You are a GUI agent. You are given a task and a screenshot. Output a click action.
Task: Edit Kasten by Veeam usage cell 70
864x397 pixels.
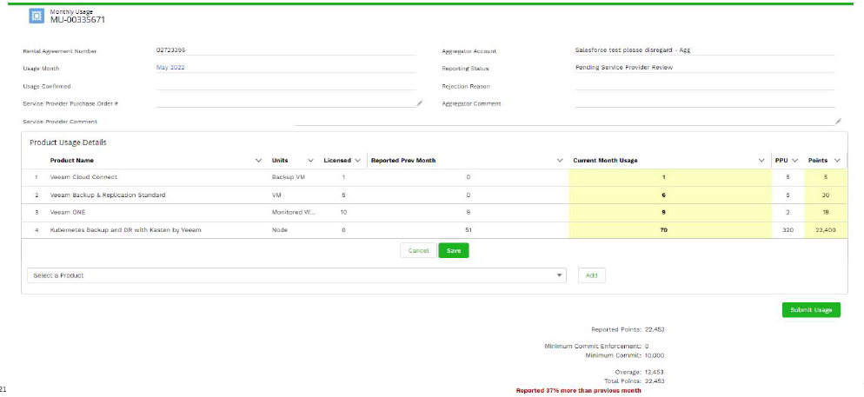tap(670, 229)
